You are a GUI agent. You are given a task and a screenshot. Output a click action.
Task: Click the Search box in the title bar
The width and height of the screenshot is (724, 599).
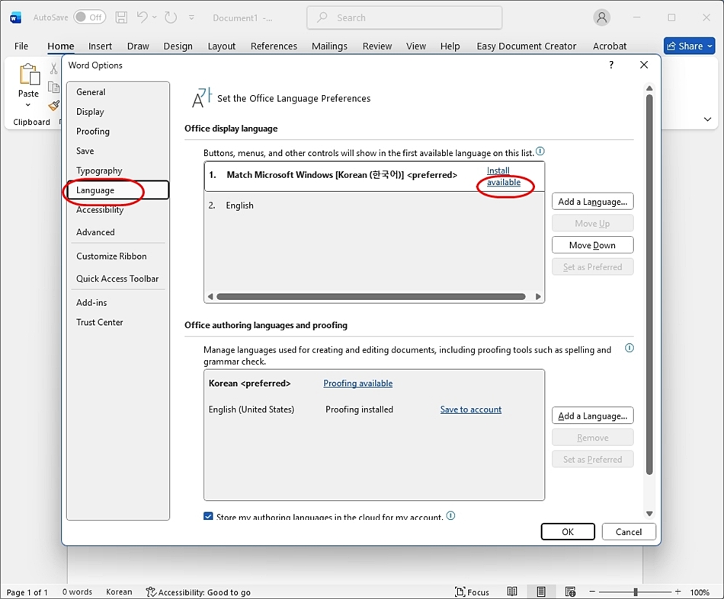pos(404,17)
